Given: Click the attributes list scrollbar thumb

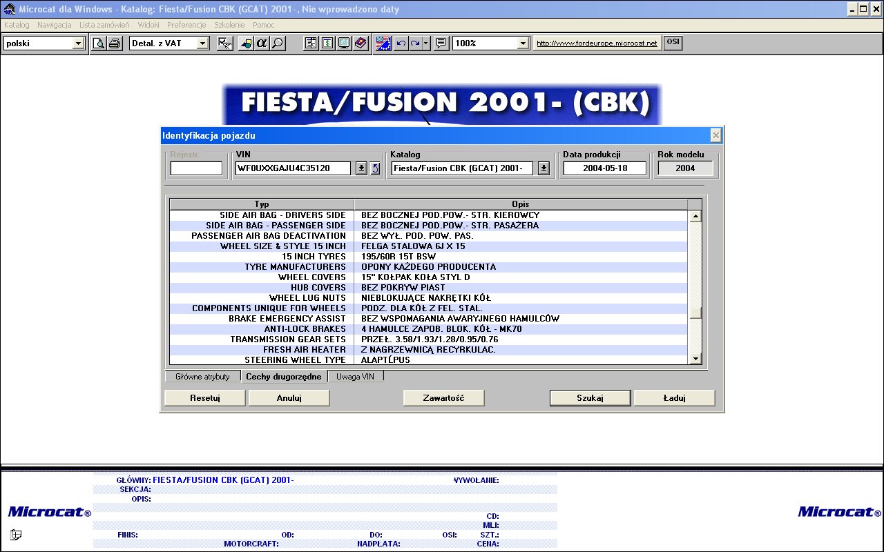Looking at the screenshot, I should pos(695,313).
